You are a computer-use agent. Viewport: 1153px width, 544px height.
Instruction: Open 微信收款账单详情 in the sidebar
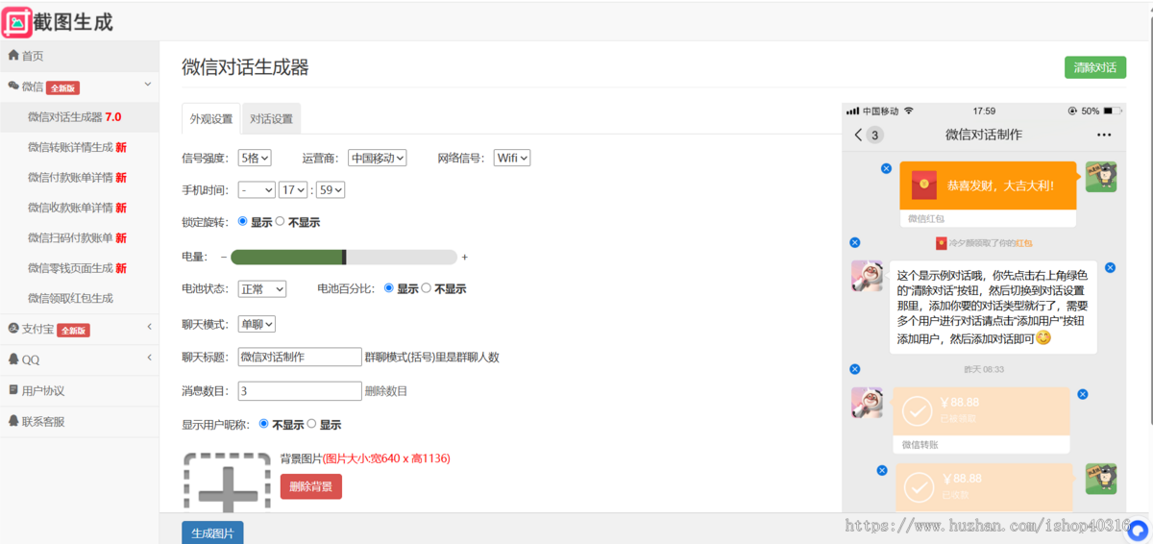point(79,208)
